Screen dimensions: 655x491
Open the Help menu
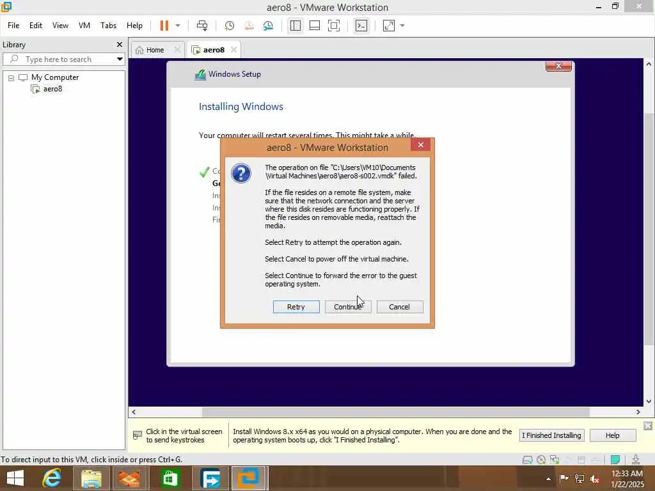(x=134, y=26)
